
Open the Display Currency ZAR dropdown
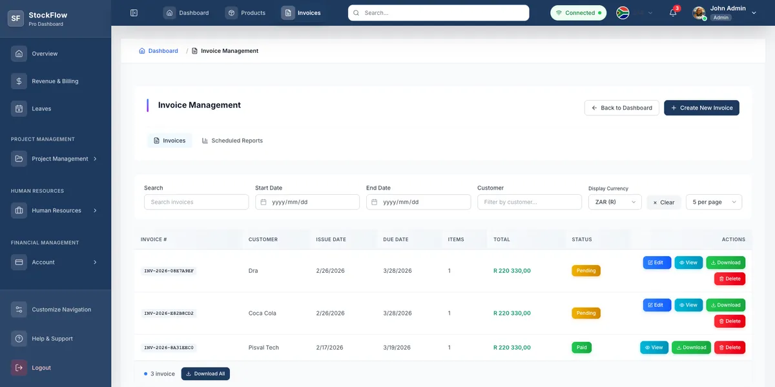614,201
